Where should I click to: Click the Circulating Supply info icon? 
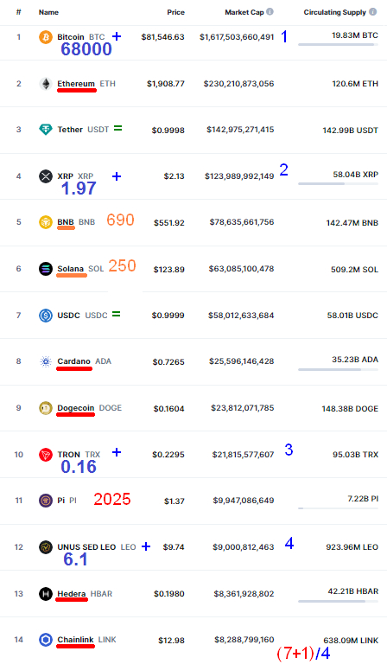[x=372, y=12]
